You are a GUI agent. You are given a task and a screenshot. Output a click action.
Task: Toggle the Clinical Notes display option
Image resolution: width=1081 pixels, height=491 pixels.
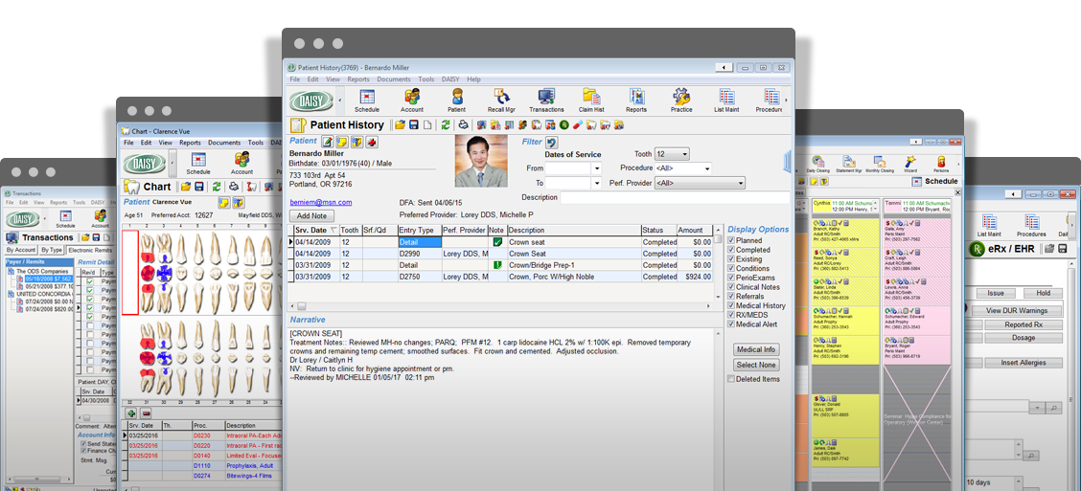click(x=731, y=287)
